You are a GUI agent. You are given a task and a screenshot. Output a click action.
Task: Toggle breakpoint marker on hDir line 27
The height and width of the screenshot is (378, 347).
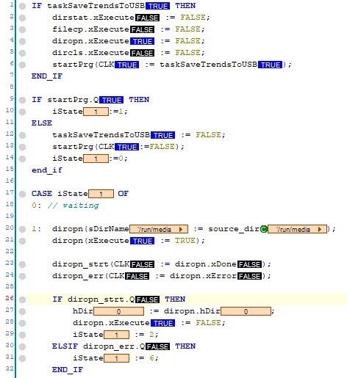22,311
